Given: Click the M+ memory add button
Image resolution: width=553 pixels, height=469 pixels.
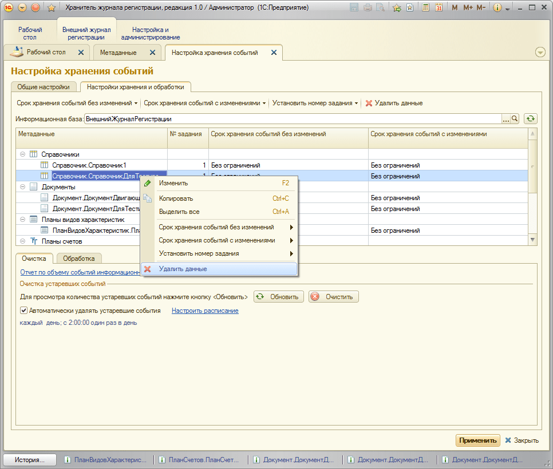Looking at the screenshot, I should tap(468, 8).
